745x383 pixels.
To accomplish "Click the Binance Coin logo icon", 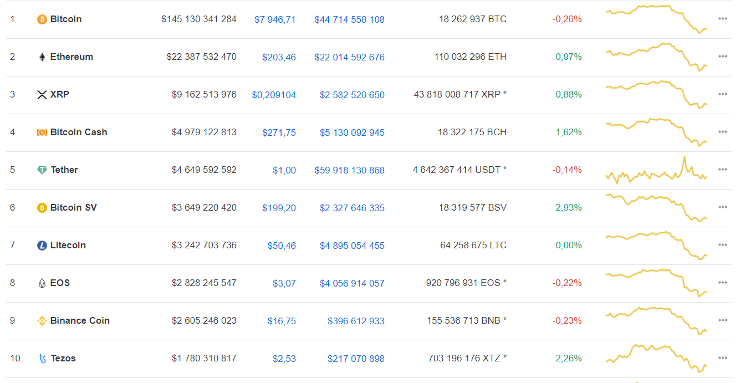I will click(42, 321).
